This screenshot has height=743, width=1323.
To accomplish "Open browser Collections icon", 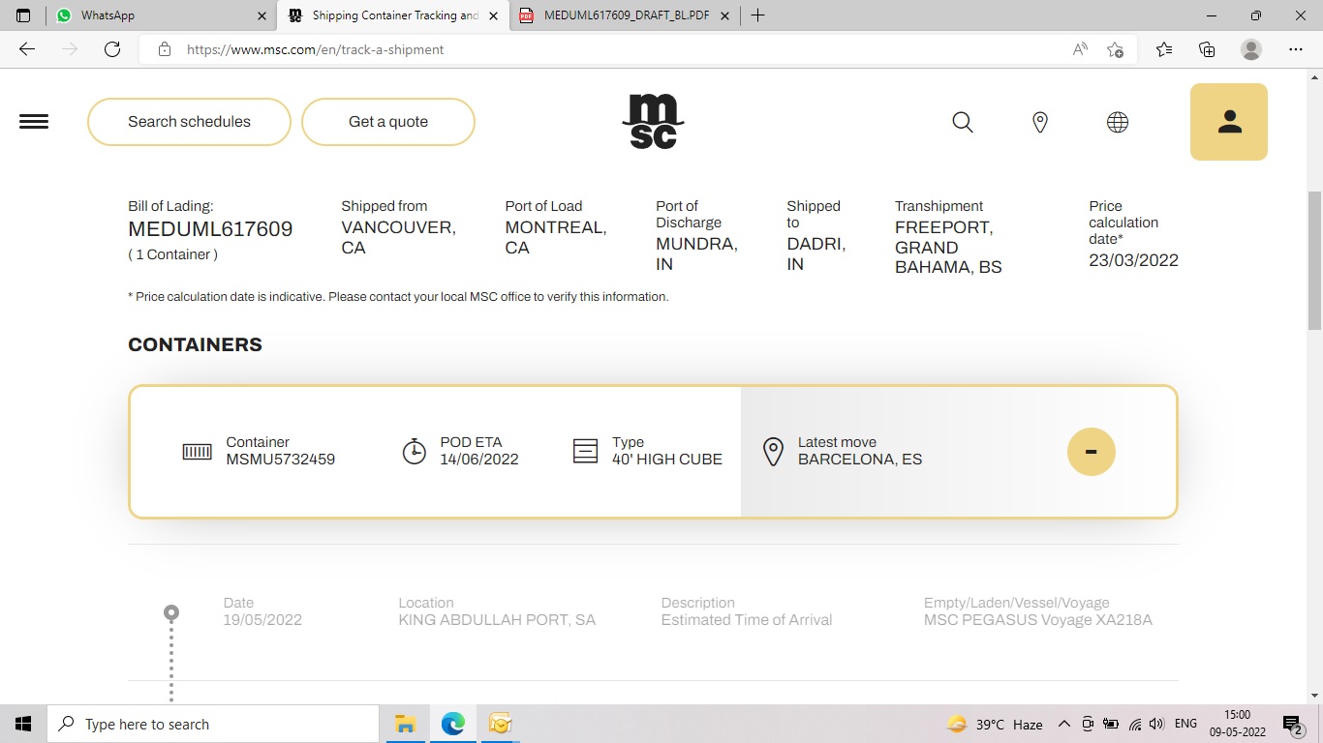I will [x=1207, y=49].
